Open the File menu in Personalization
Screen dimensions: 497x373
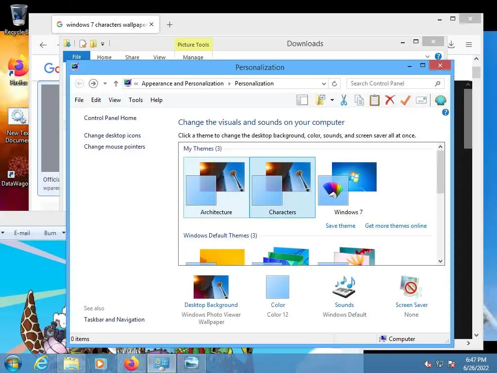click(79, 100)
